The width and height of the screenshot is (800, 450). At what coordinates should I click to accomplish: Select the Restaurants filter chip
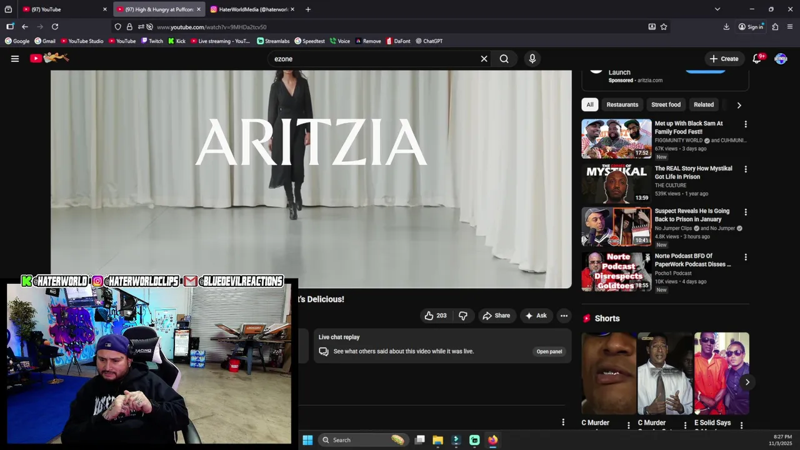tap(622, 104)
